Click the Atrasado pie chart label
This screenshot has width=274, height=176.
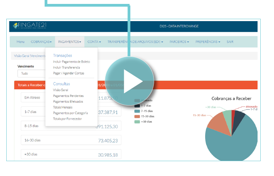coord(252,106)
